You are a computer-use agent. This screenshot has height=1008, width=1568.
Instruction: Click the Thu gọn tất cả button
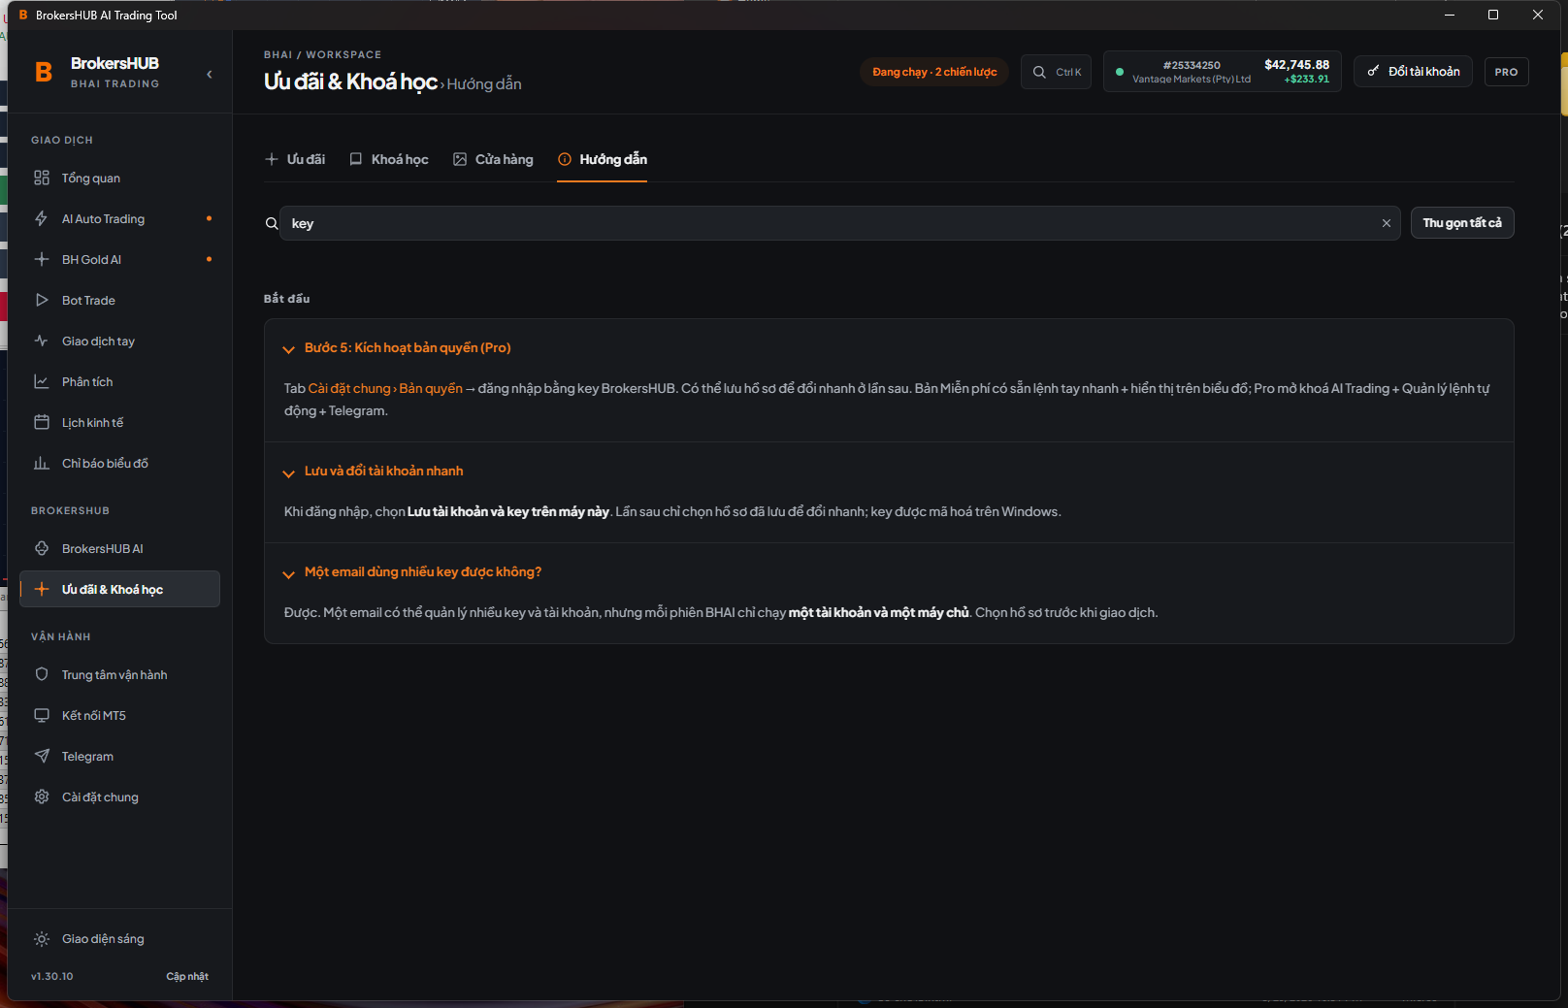1462,223
